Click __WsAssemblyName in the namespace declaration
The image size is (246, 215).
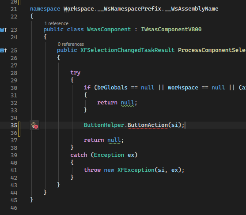tap(191, 9)
